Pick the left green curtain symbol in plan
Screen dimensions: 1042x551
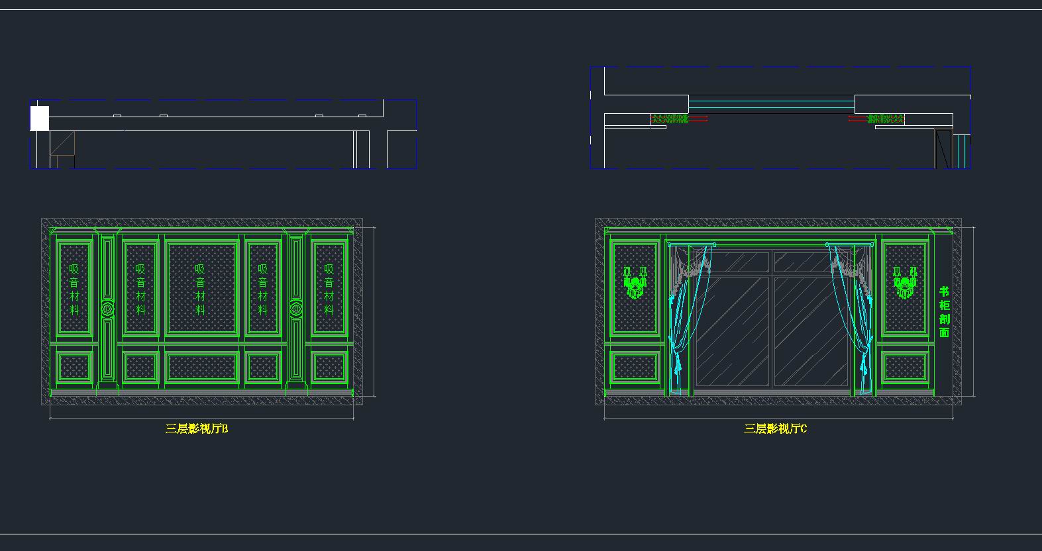(x=670, y=119)
